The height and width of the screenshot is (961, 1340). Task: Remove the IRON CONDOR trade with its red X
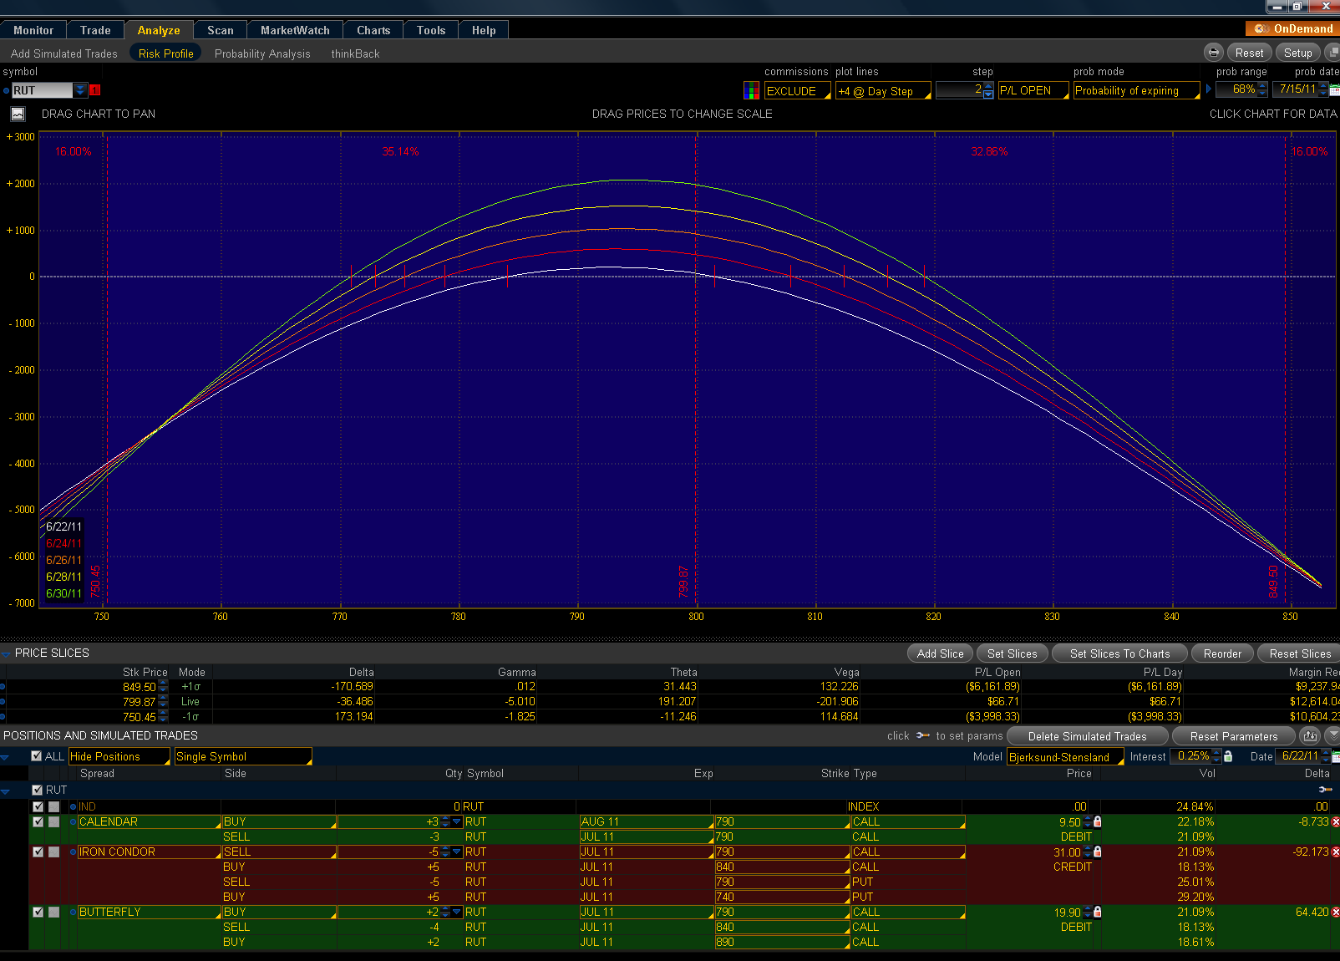tap(1335, 852)
